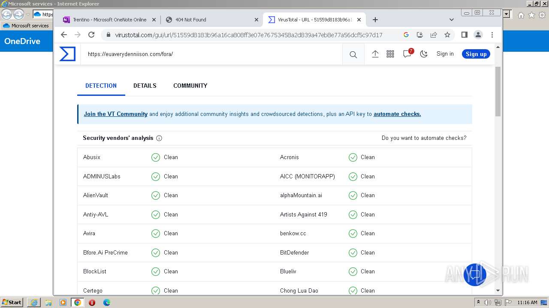Image resolution: width=549 pixels, height=308 pixels.
Task: Click the VirusTotal logo icon
Action: click(x=67, y=54)
